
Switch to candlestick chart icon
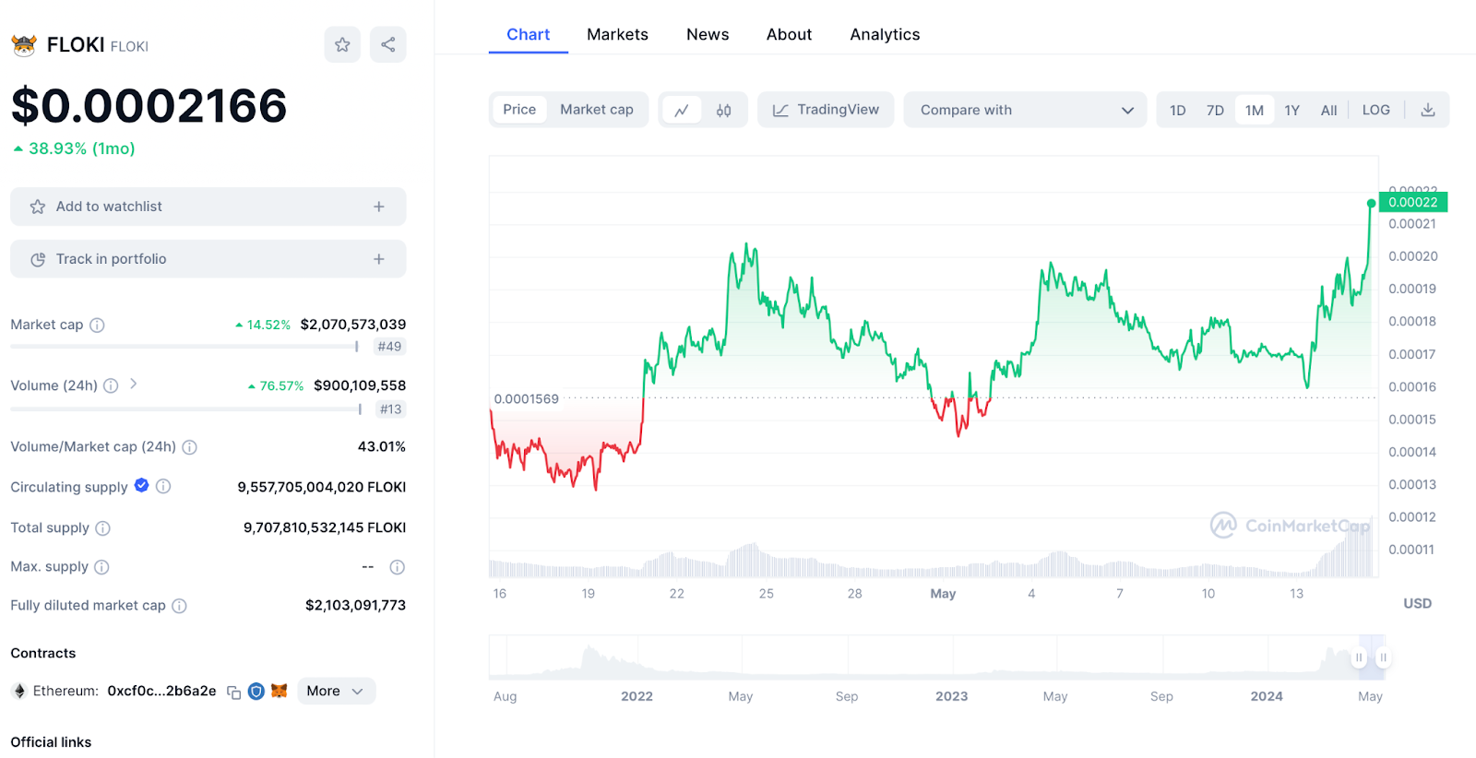(724, 110)
